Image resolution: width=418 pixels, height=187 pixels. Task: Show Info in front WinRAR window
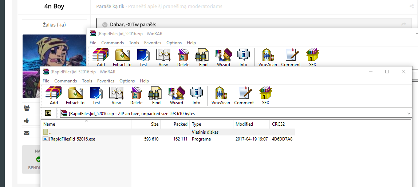coord(196,95)
